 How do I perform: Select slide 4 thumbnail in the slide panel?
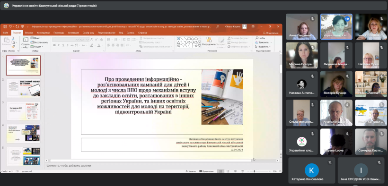(24, 134)
